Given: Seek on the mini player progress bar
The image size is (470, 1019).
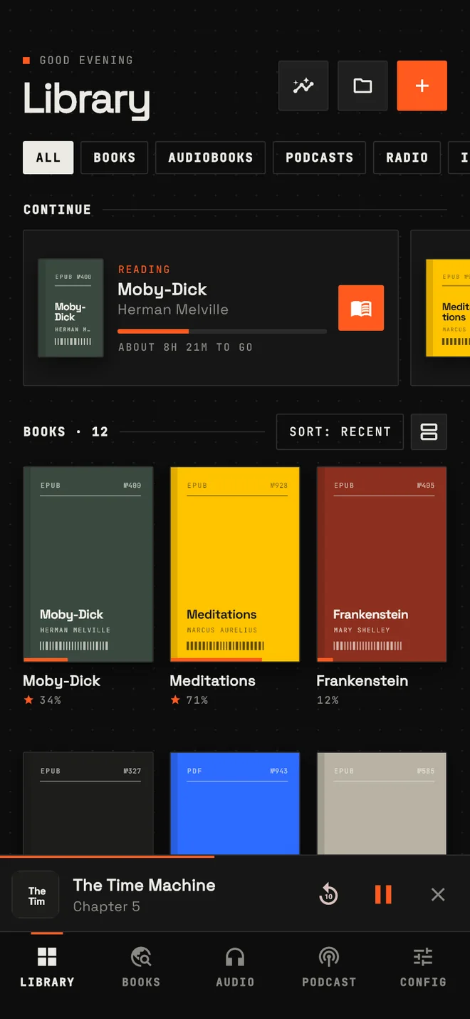Looking at the screenshot, I should pyautogui.click(x=235, y=856).
